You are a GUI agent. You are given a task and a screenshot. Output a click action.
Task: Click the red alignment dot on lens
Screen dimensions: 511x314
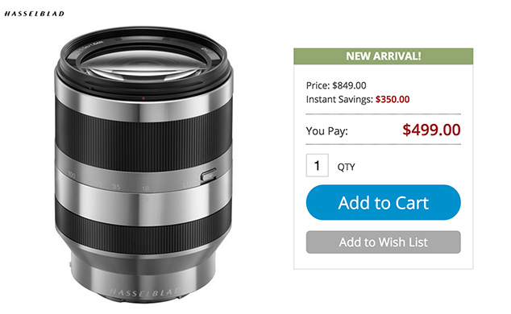(143, 98)
